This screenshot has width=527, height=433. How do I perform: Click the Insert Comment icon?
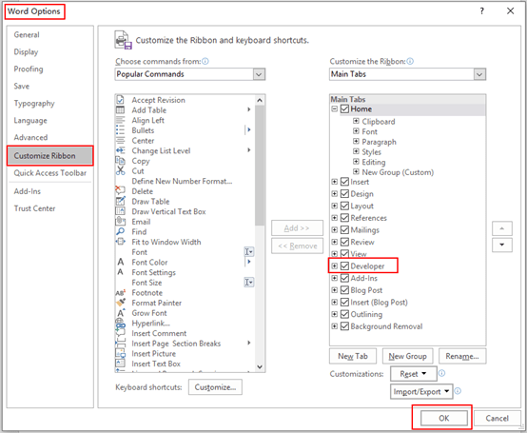(120, 333)
